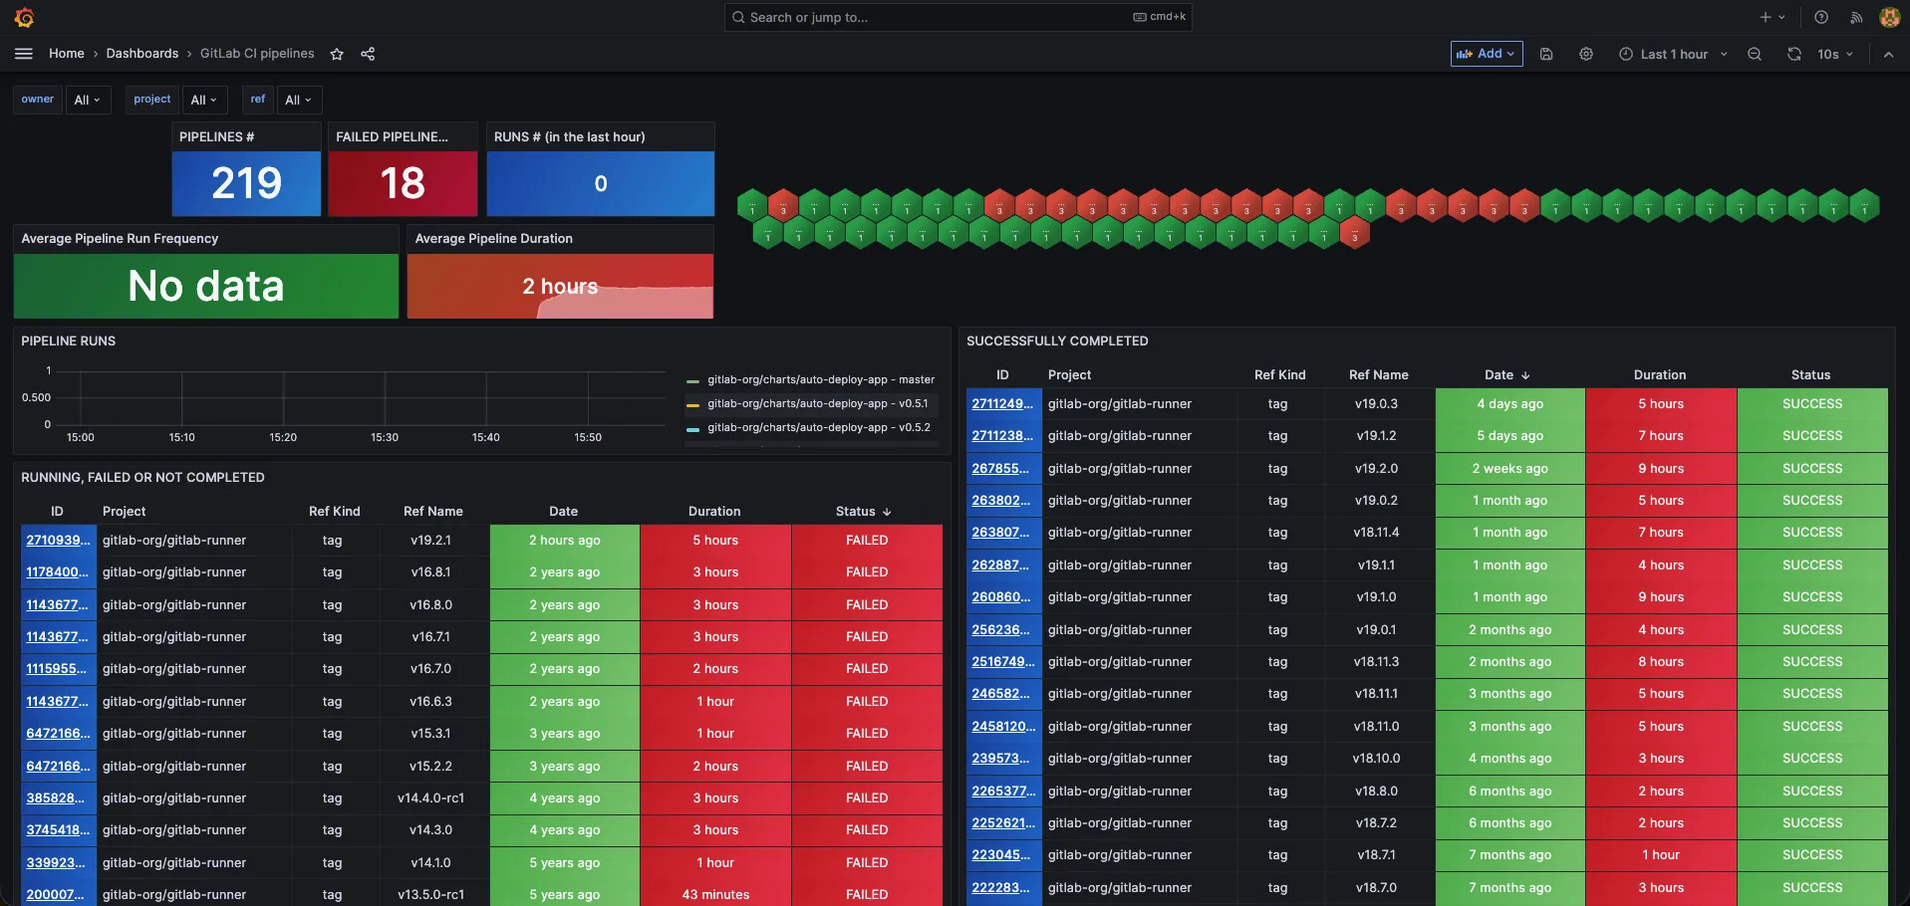This screenshot has height=906, width=1910.
Task: Expand the ref variable dropdown
Action: pos(298,100)
